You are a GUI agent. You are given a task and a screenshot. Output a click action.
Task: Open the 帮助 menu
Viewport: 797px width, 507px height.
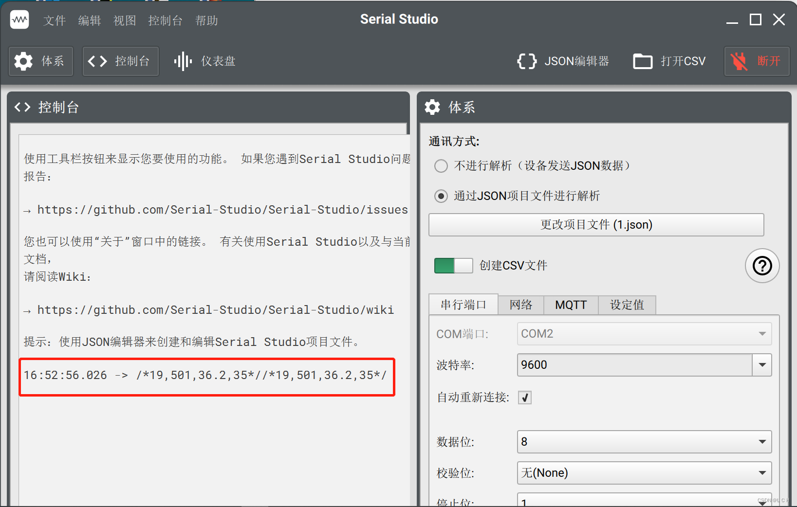click(x=206, y=20)
